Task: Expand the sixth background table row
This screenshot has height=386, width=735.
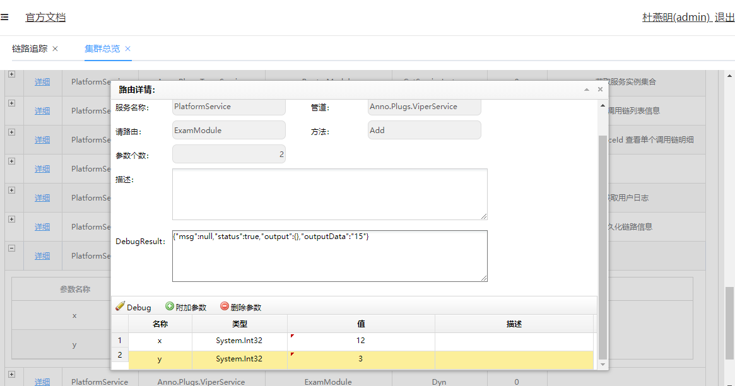Action: 12,219
